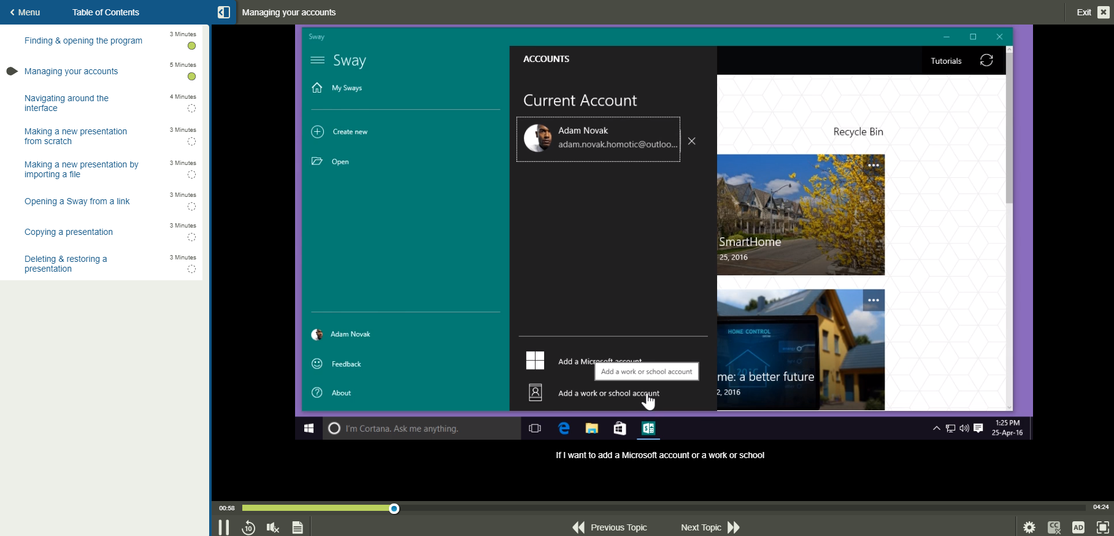Viewport: 1114px width, 536px height.
Task: Toggle audio mute in the player
Action: tap(273, 527)
